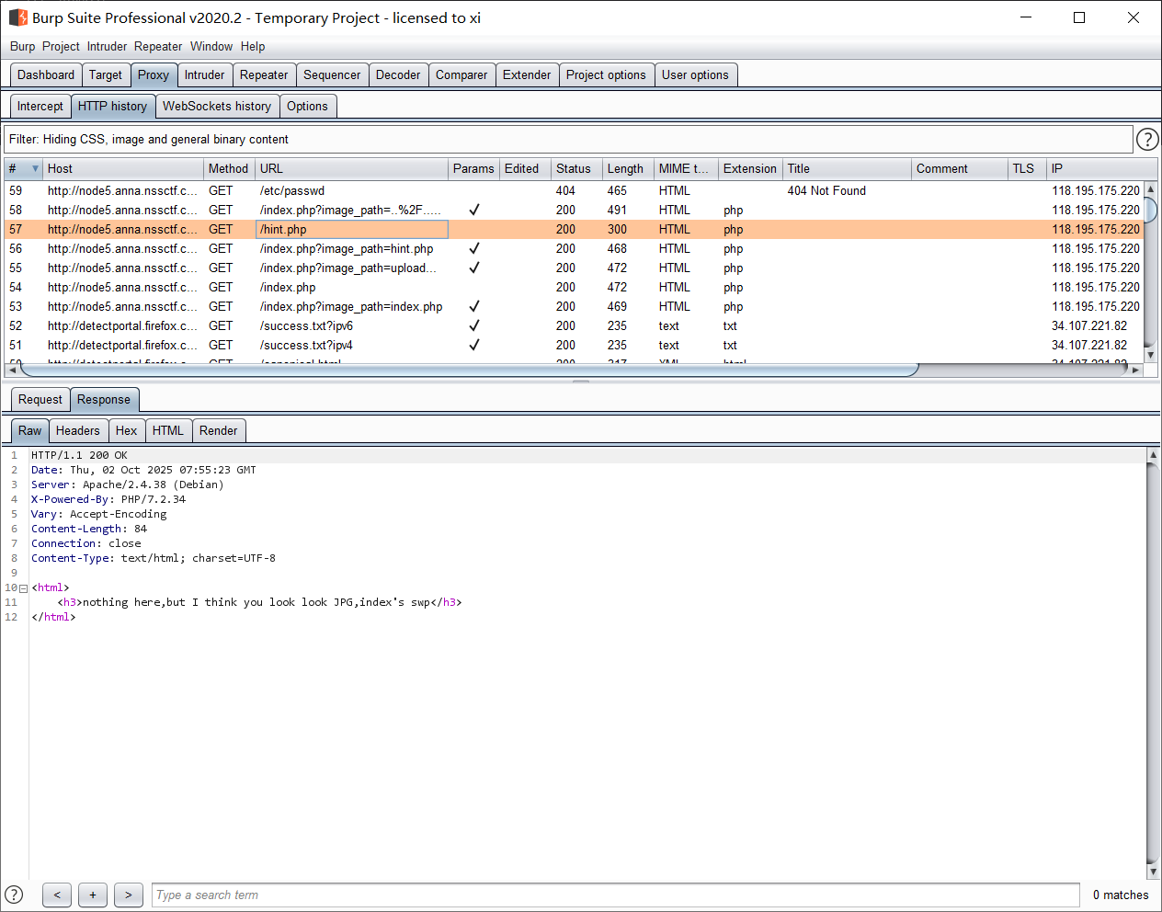Switch to Render response view
The width and height of the screenshot is (1162, 912).
tap(218, 431)
